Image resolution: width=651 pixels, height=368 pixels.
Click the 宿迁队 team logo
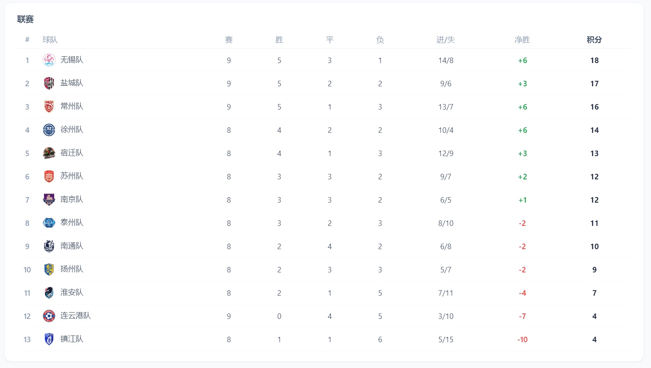(x=49, y=153)
